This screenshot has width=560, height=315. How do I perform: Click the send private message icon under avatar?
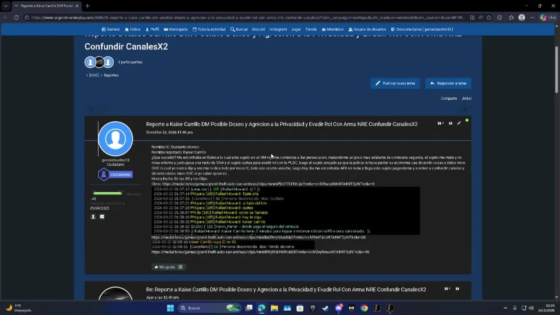pyautogui.click(x=102, y=217)
